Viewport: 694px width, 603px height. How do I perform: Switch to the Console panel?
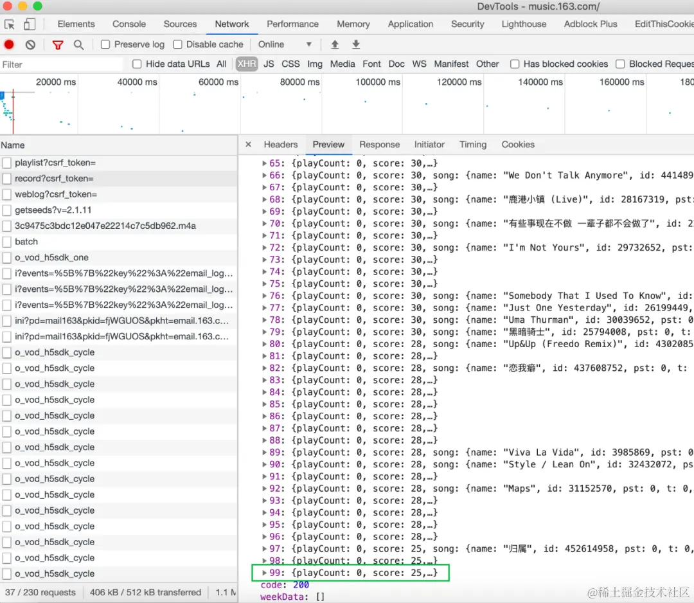pyautogui.click(x=129, y=24)
